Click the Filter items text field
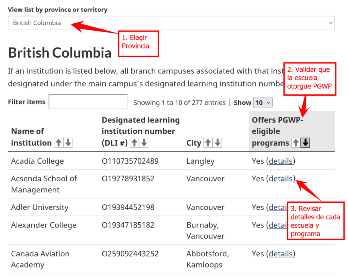The width and height of the screenshot is (348, 277). [88, 102]
